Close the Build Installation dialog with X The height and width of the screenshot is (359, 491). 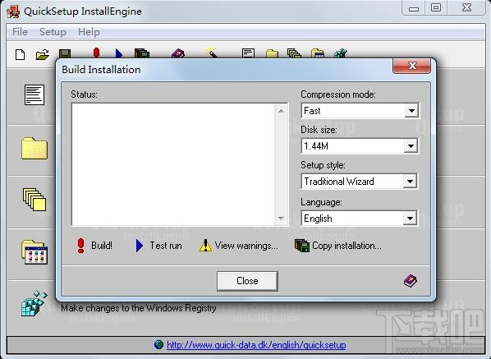(412, 66)
